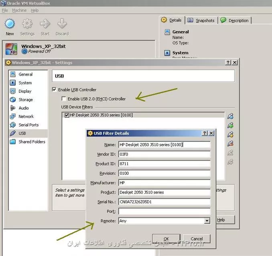Viewport: 272px width, 256px height.
Task: Click the move filter up icon
Action: (x=230, y=153)
